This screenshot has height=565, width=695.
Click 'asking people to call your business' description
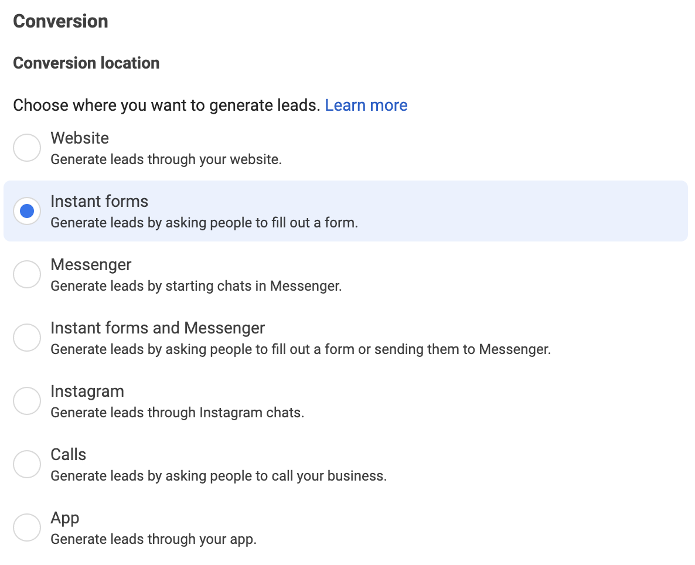tap(276, 476)
